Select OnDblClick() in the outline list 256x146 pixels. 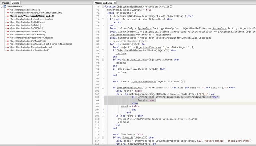click(27, 28)
